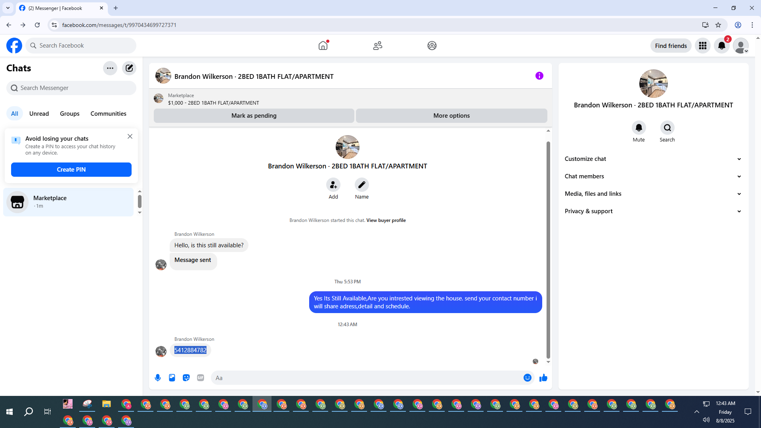The image size is (761, 428).
Task: Open the View buyer profile link
Action: pos(386,220)
